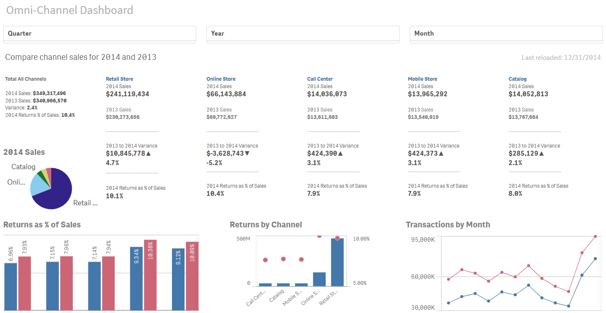This screenshot has width=606, height=313.
Task: Click the highest red point in Transactions by Month
Action: (595, 236)
